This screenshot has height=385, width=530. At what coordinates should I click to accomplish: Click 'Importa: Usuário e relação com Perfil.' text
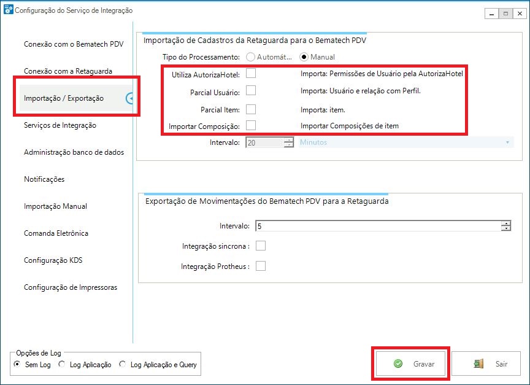(x=360, y=91)
